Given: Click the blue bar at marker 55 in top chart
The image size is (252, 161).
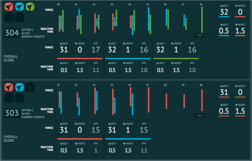Looking at the screenshot, I should pyautogui.click(x=148, y=19).
